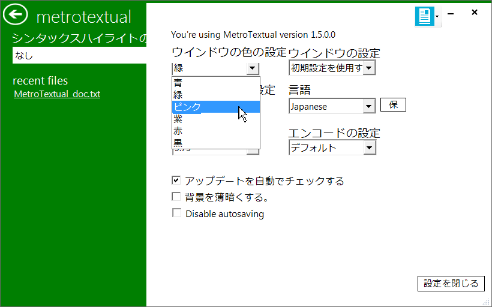
Task: Click the metrotextual title text
Action: click(x=84, y=17)
